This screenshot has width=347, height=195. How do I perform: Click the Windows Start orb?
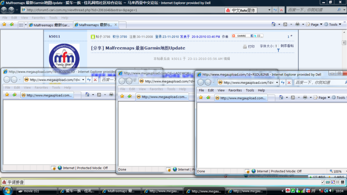coord(7,190)
